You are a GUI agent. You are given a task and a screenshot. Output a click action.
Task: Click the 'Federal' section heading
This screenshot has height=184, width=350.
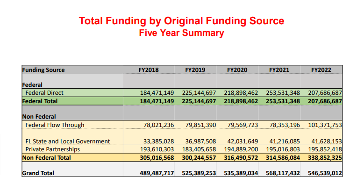(32, 85)
